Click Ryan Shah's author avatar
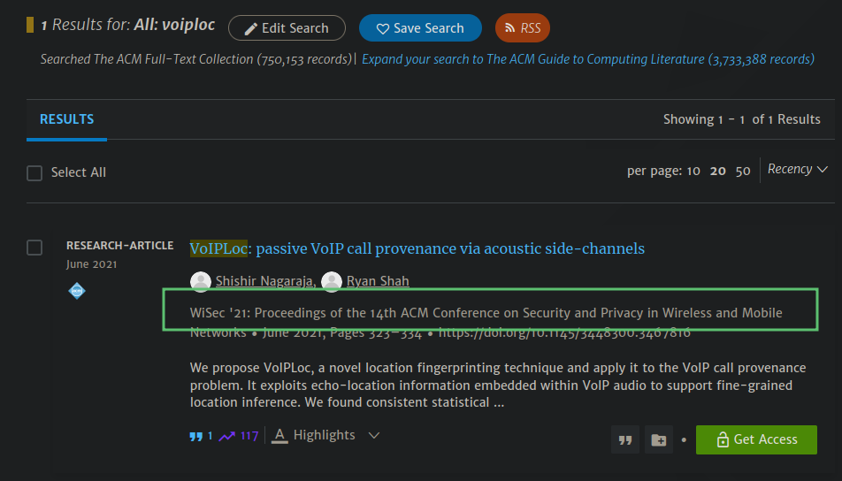Screen dimensions: 842x481 click(x=332, y=282)
